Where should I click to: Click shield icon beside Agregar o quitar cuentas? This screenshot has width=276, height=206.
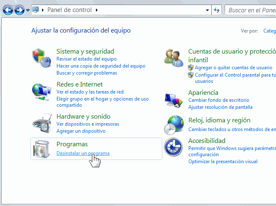(x=191, y=68)
